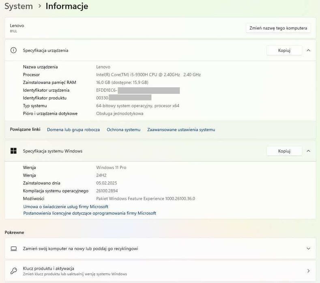This screenshot has height=283, width=320.
Task: Copy Windows specification with Kopiuj button
Action: click(x=284, y=151)
